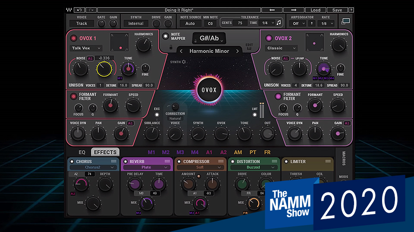Open SYNTH settings gear icon

click(184, 62)
